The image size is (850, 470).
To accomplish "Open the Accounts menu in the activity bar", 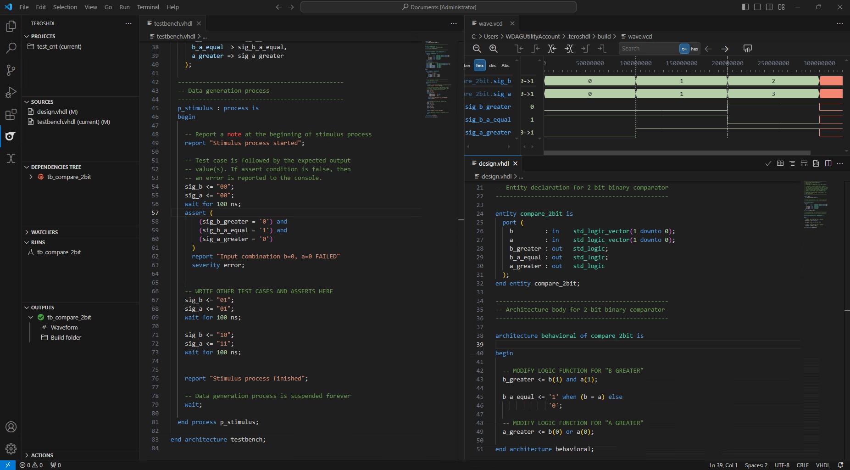I will 11,427.
